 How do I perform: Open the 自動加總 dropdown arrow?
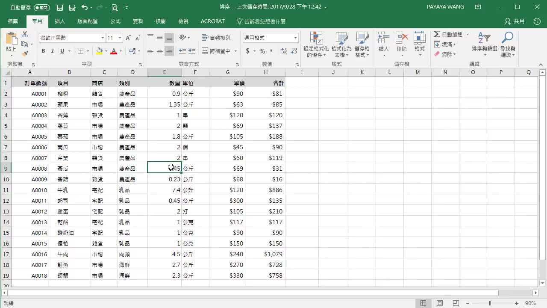click(x=468, y=34)
